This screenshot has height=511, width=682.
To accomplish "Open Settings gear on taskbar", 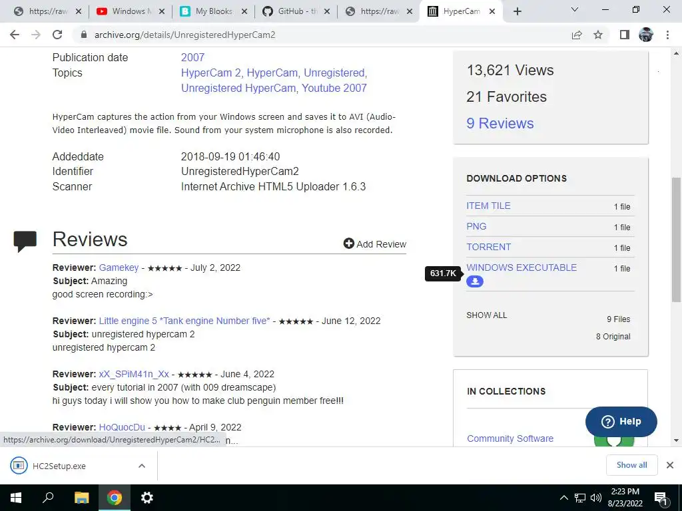I will 147,498.
